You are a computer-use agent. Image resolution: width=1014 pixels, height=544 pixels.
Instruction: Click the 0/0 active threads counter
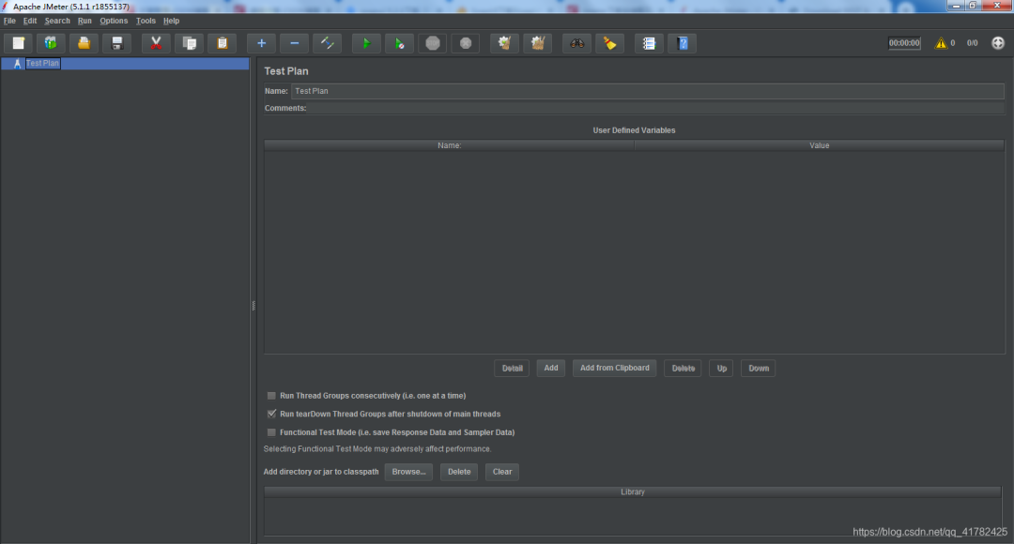tap(972, 43)
